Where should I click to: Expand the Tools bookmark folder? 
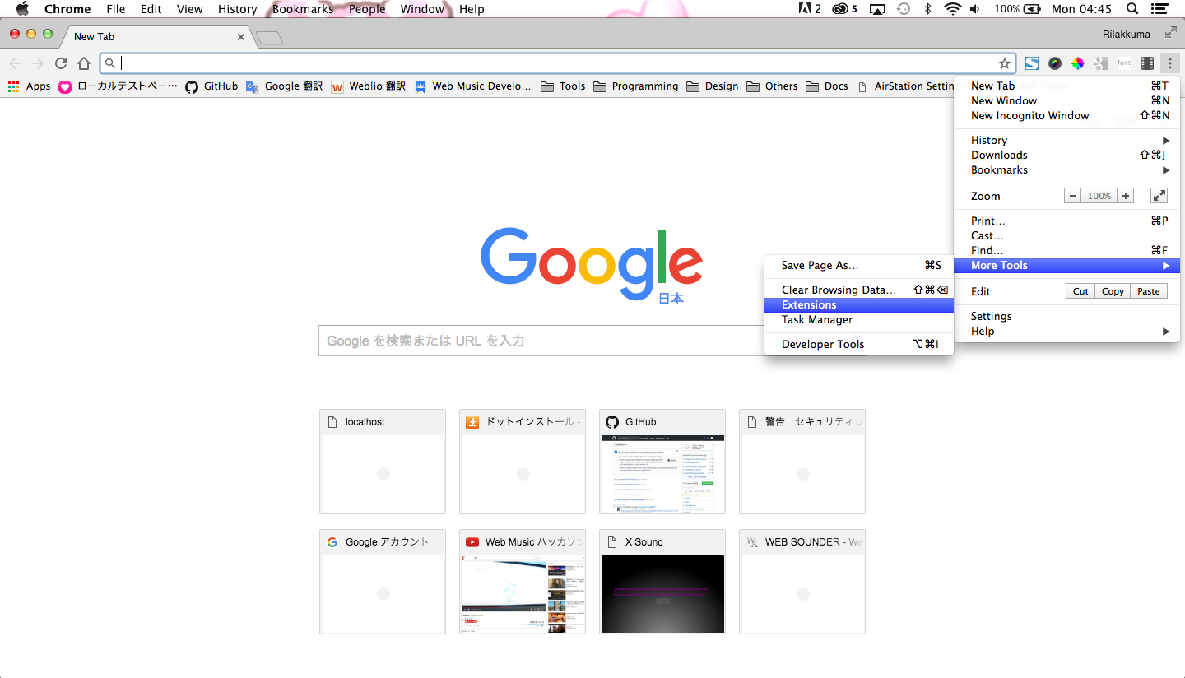click(563, 86)
